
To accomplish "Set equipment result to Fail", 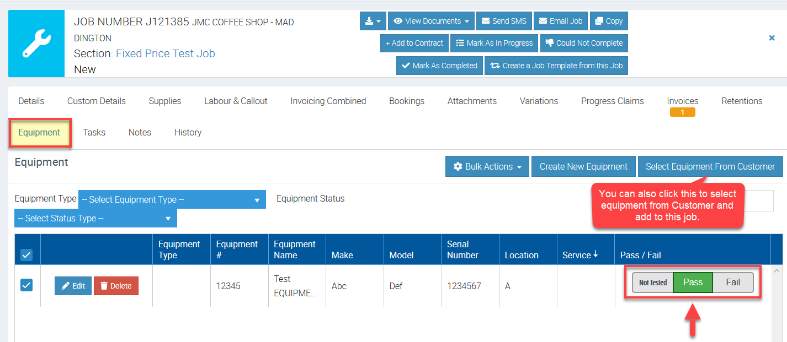I will [x=732, y=283].
